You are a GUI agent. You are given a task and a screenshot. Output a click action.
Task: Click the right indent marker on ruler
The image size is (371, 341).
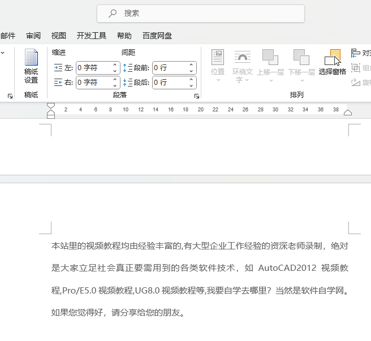click(x=348, y=113)
